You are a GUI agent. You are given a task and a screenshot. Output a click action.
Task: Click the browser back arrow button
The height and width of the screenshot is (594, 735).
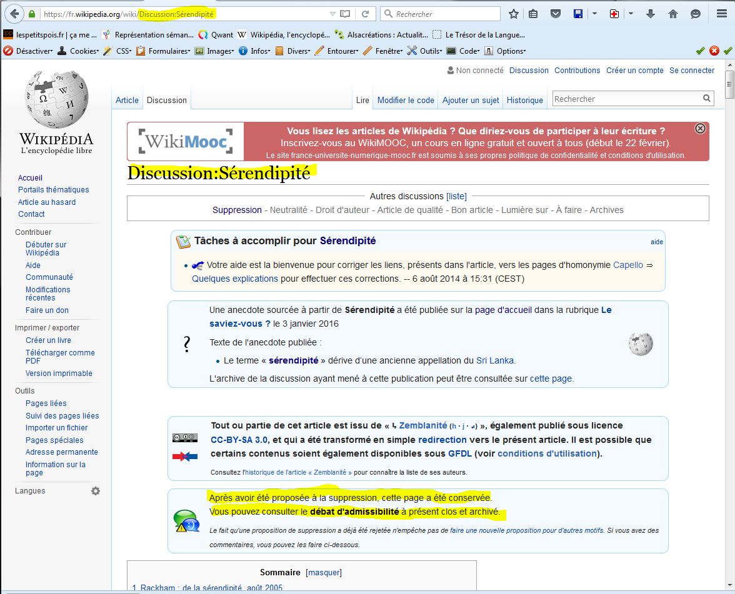click(x=13, y=13)
